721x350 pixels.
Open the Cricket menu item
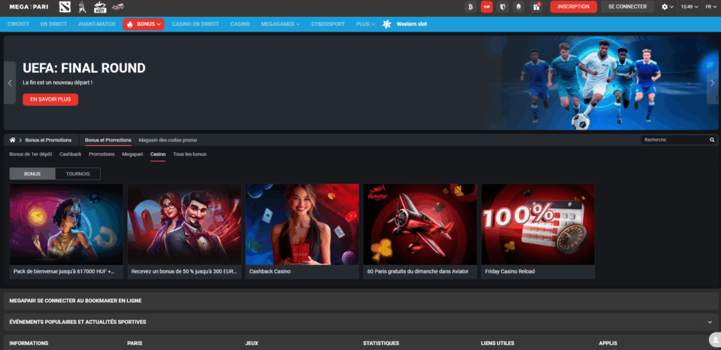(18, 25)
